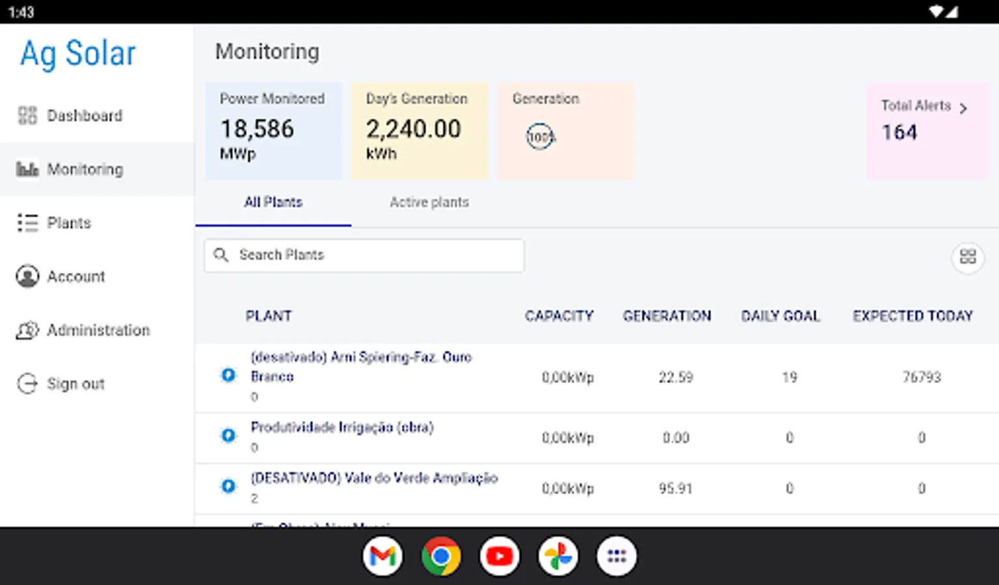Select the All Plants tab
This screenshot has height=585, width=999.
coord(273,202)
